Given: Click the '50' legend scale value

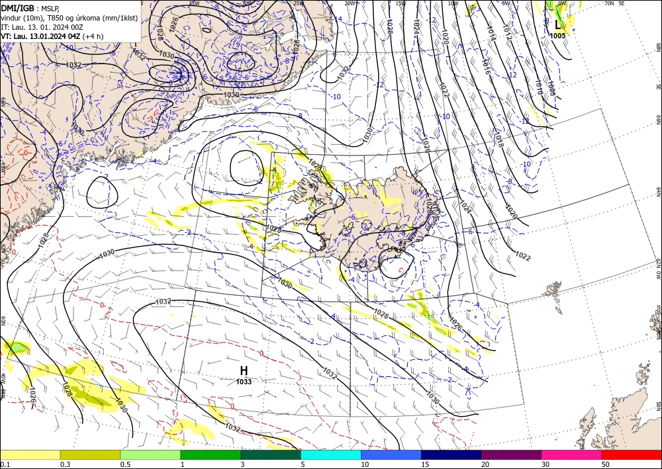Looking at the screenshot, I should pos(606,464).
